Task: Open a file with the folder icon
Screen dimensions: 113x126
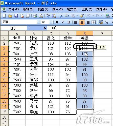Action: pyautogui.click(x=10, y=16)
